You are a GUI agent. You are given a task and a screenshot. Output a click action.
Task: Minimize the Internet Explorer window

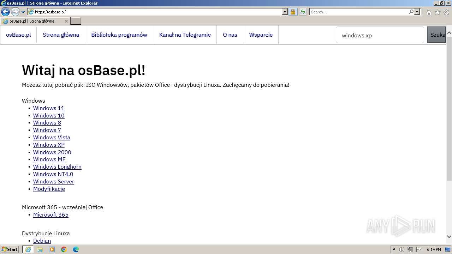pos(436,3)
